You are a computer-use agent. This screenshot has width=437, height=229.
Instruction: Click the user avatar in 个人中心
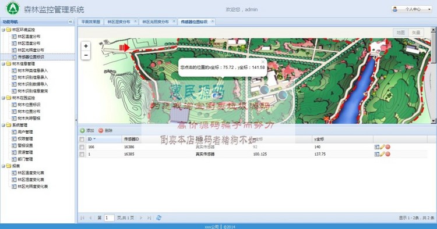coord(395,9)
